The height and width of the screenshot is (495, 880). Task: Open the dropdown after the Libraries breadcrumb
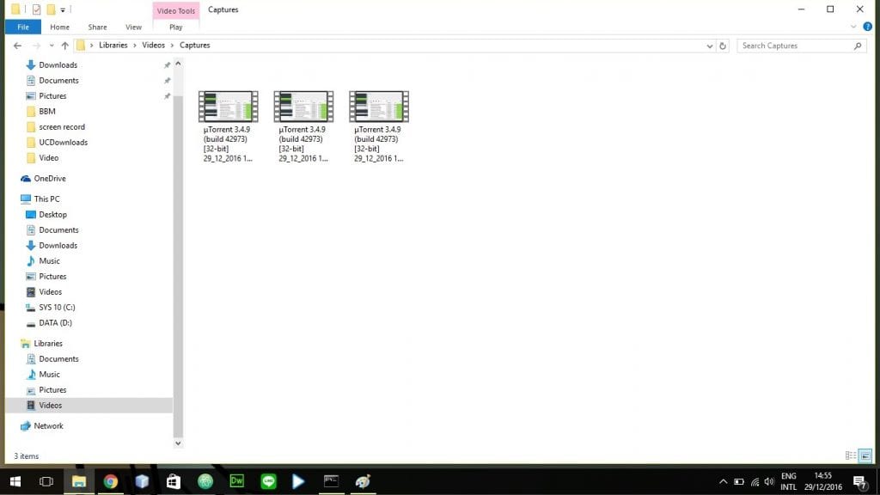point(135,46)
